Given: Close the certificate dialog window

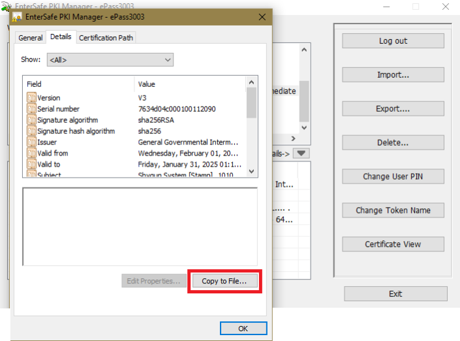Looking at the screenshot, I should 262,16.
